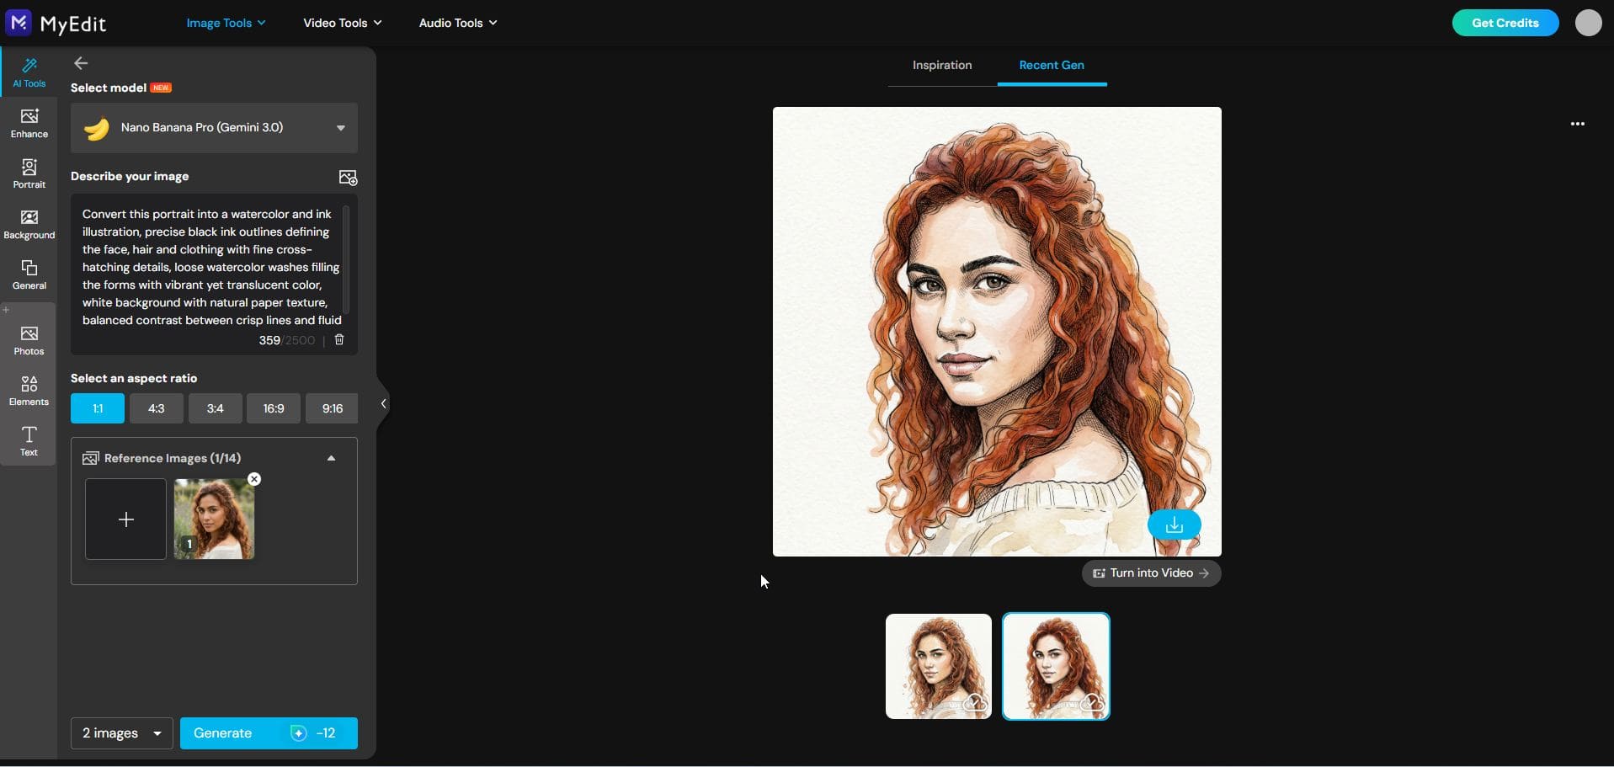Collapse the Reference Images section

[331, 458]
